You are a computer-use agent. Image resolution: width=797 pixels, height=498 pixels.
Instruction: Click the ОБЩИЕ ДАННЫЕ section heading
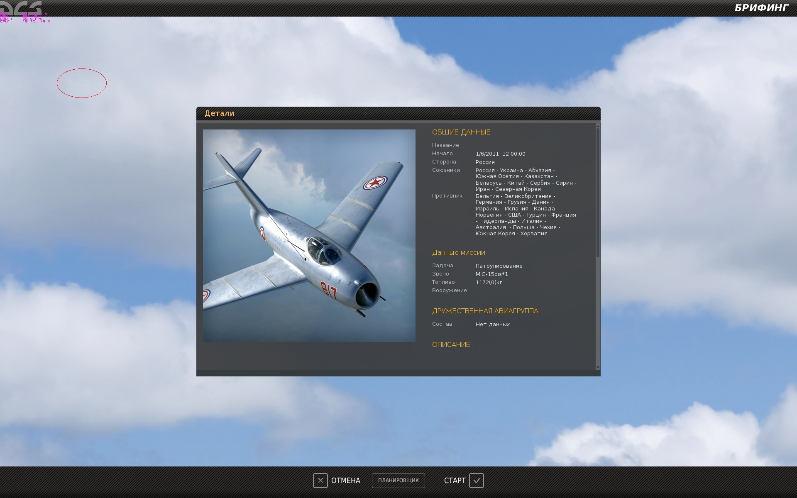pyautogui.click(x=461, y=132)
